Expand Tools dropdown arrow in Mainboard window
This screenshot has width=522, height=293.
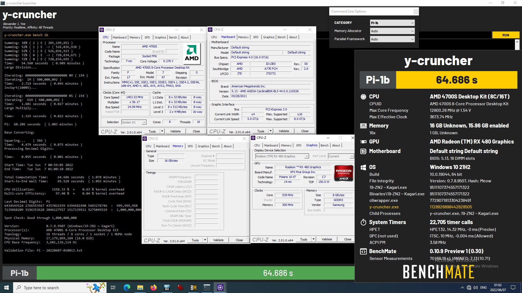(x=271, y=131)
